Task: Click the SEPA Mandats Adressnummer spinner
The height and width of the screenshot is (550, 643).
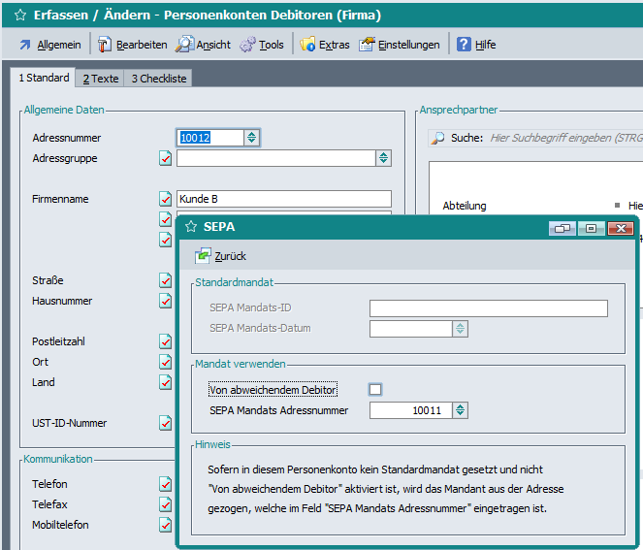Action: [x=460, y=410]
